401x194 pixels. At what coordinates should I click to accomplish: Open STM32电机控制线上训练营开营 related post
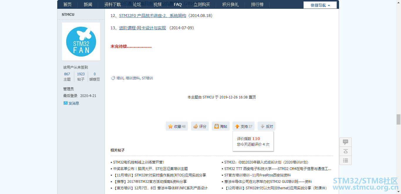pos(139,162)
